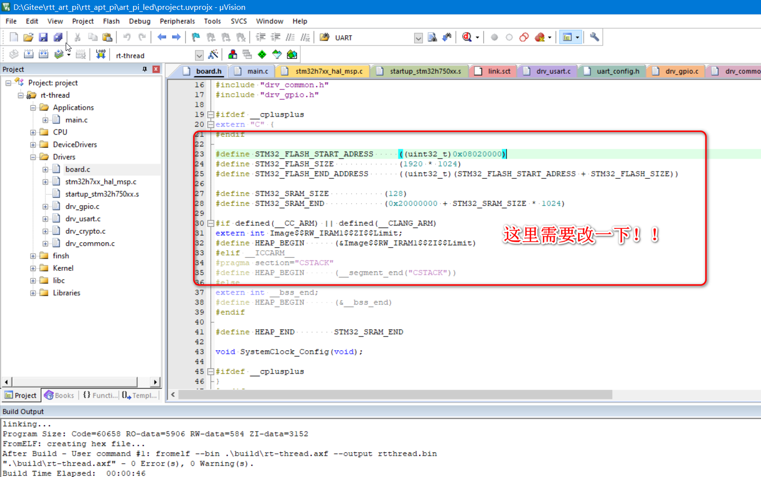Navigate backwards with the blue left arrow

click(161, 38)
